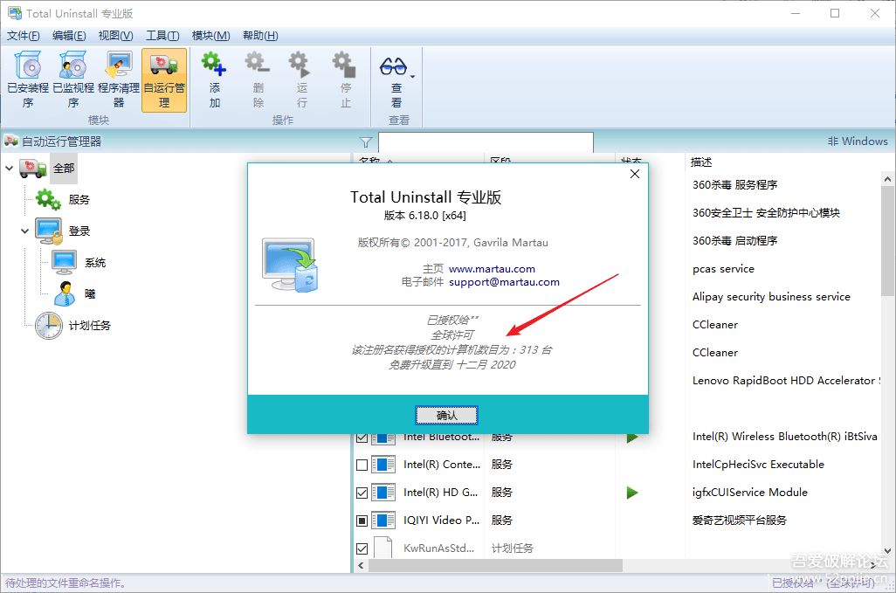The height and width of the screenshot is (593, 896).
Task: Click the Total Uninstall title bar app icon
Action: [15, 13]
